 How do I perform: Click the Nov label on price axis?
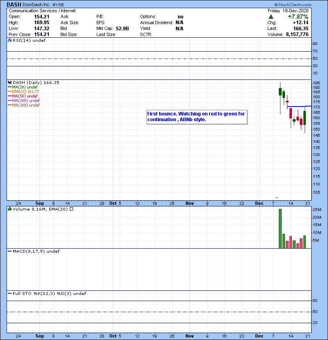tap(189, 204)
